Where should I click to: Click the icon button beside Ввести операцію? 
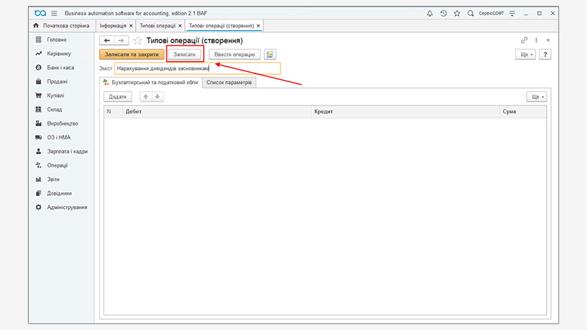pos(270,54)
